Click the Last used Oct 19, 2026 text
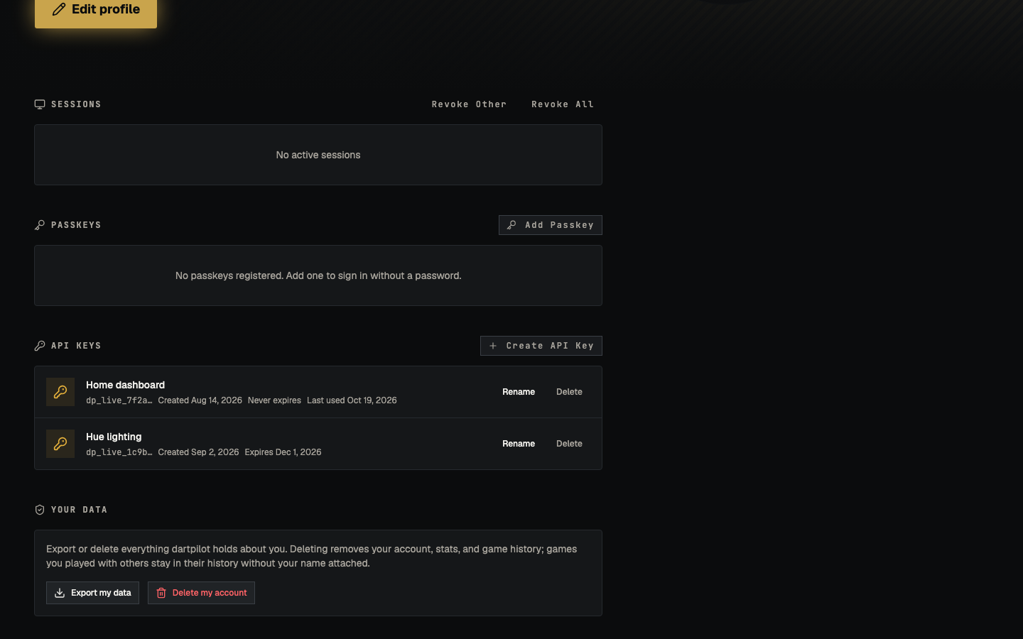 coord(352,400)
